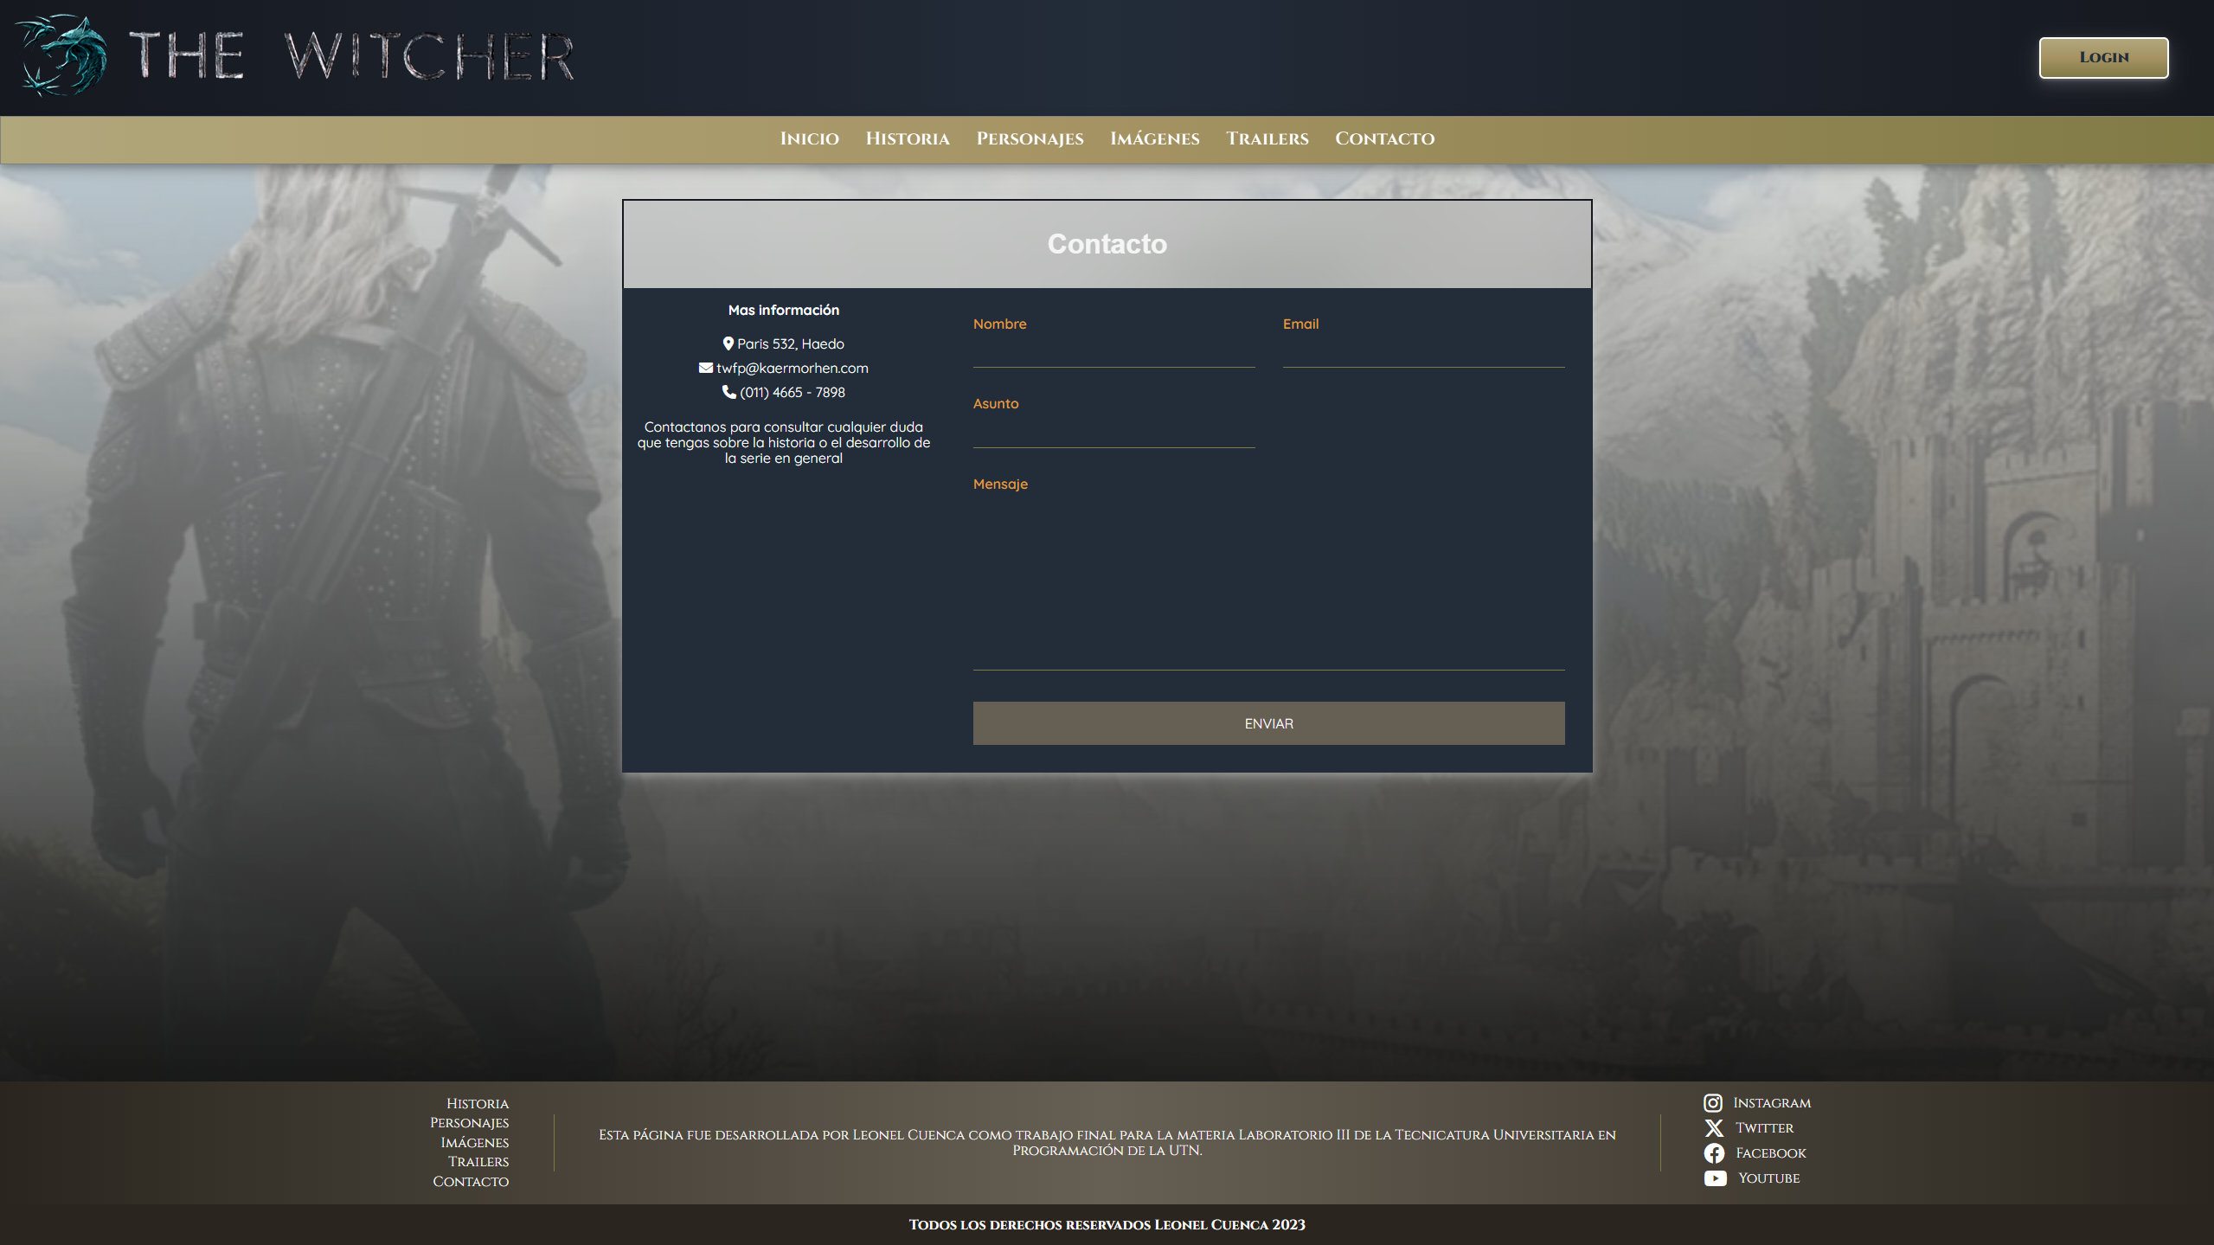
Task: Click the Nombre input field
Action: tap(1114, 353)
